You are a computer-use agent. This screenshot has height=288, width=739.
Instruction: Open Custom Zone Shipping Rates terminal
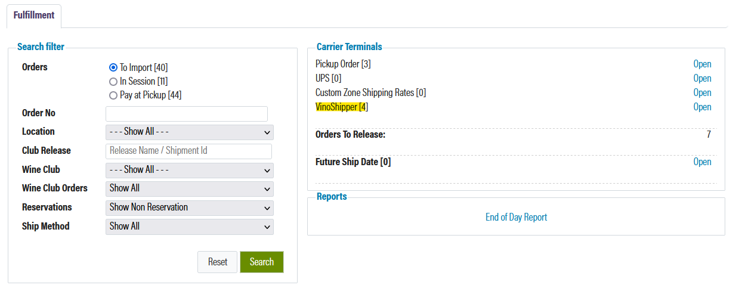pos(702,92)
